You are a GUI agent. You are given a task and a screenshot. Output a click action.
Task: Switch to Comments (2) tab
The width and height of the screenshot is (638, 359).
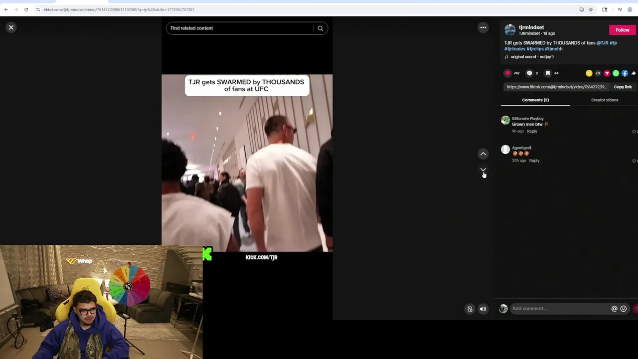(535, 100)
